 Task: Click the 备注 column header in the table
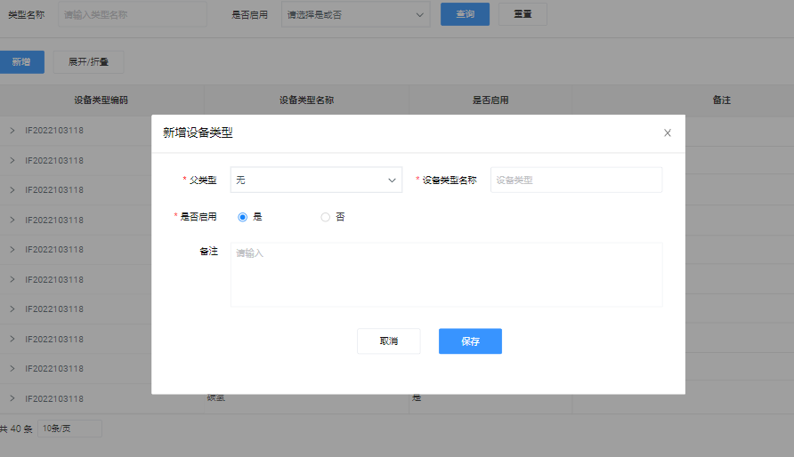pos(721,100)
